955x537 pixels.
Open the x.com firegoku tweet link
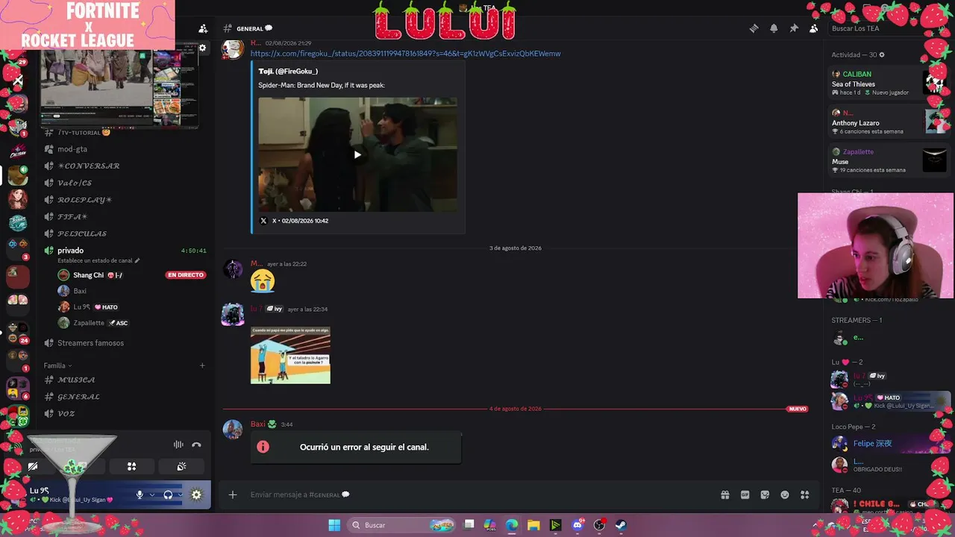(405, 54)
